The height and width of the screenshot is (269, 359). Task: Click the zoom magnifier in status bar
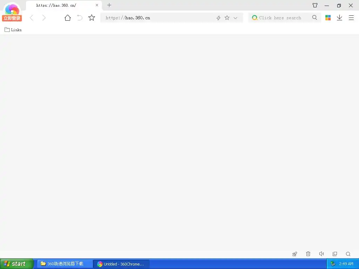pos(348,254)
